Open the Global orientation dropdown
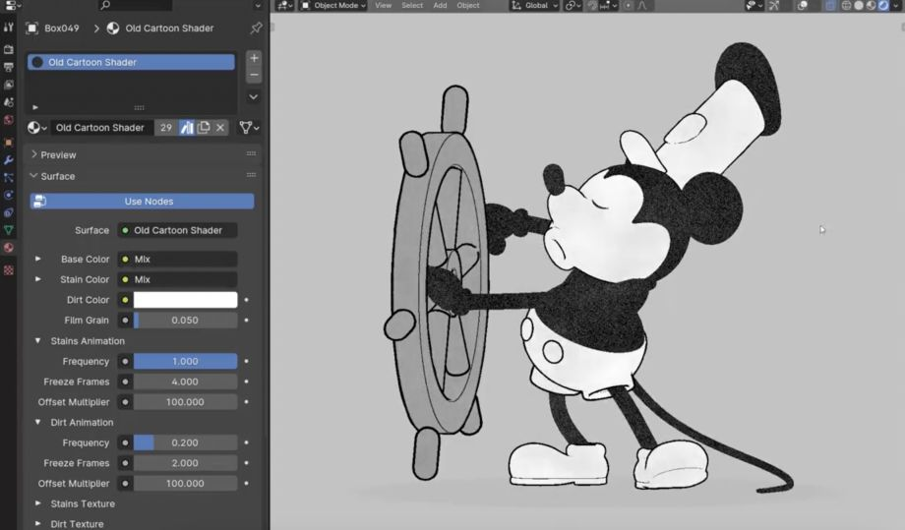 [x=534, y=5]
